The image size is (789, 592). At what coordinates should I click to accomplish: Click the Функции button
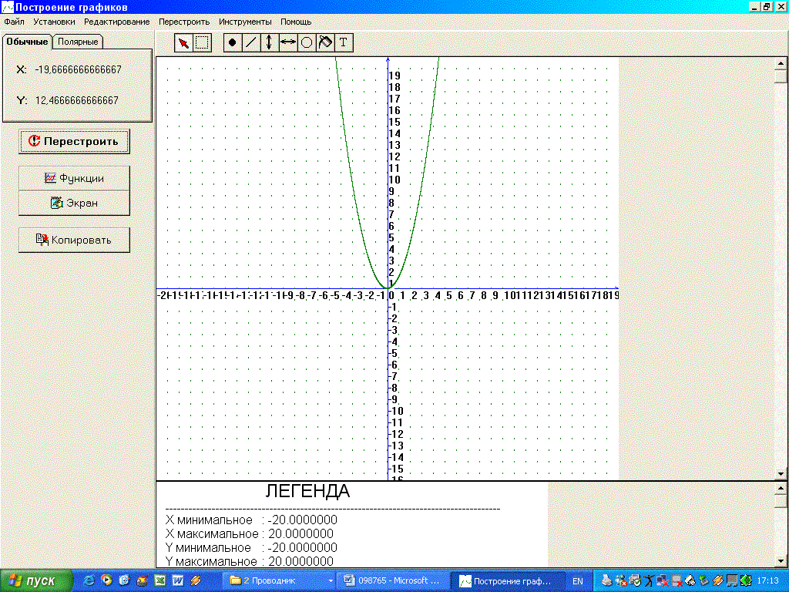click(74, 178)
